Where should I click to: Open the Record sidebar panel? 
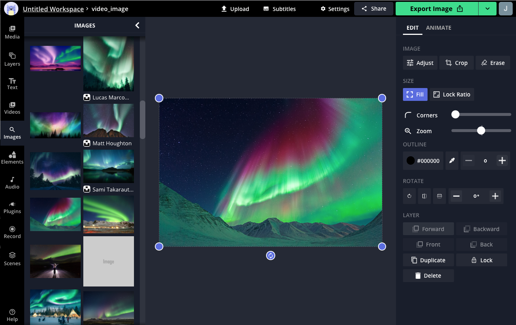(x=12, y=233)
